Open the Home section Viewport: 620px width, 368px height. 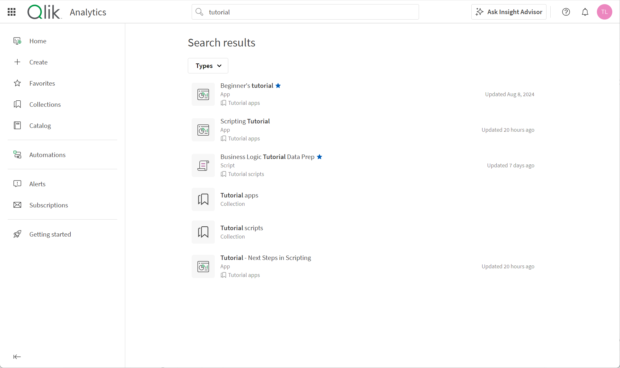pos(38,41)
